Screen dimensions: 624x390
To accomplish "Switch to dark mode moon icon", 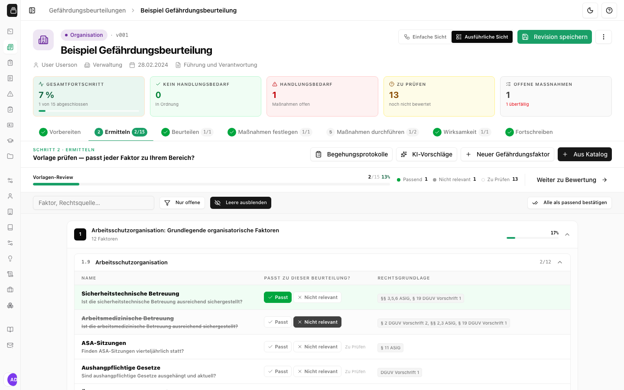I will click(590, 10).
